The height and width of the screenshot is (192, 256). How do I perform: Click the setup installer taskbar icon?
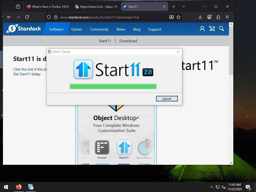tap(31, 187)
